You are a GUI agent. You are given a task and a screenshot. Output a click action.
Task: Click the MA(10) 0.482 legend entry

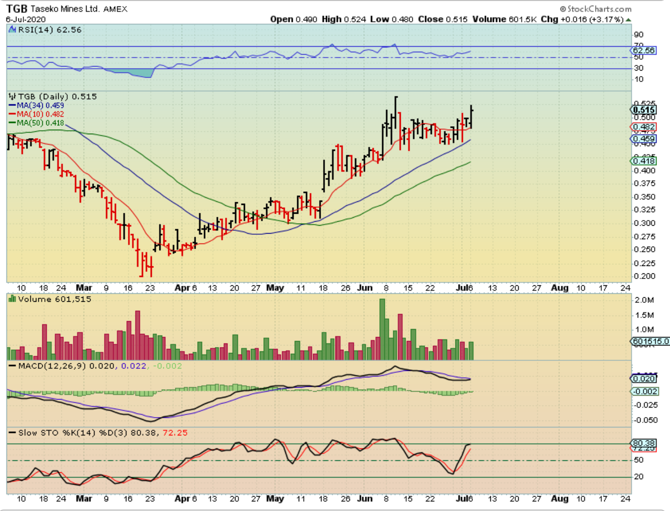tap(40, 114)
